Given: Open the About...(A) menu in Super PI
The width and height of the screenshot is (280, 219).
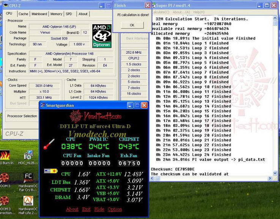Looking at the screenshot, I should pyautogui.click(x=181, y=12).
